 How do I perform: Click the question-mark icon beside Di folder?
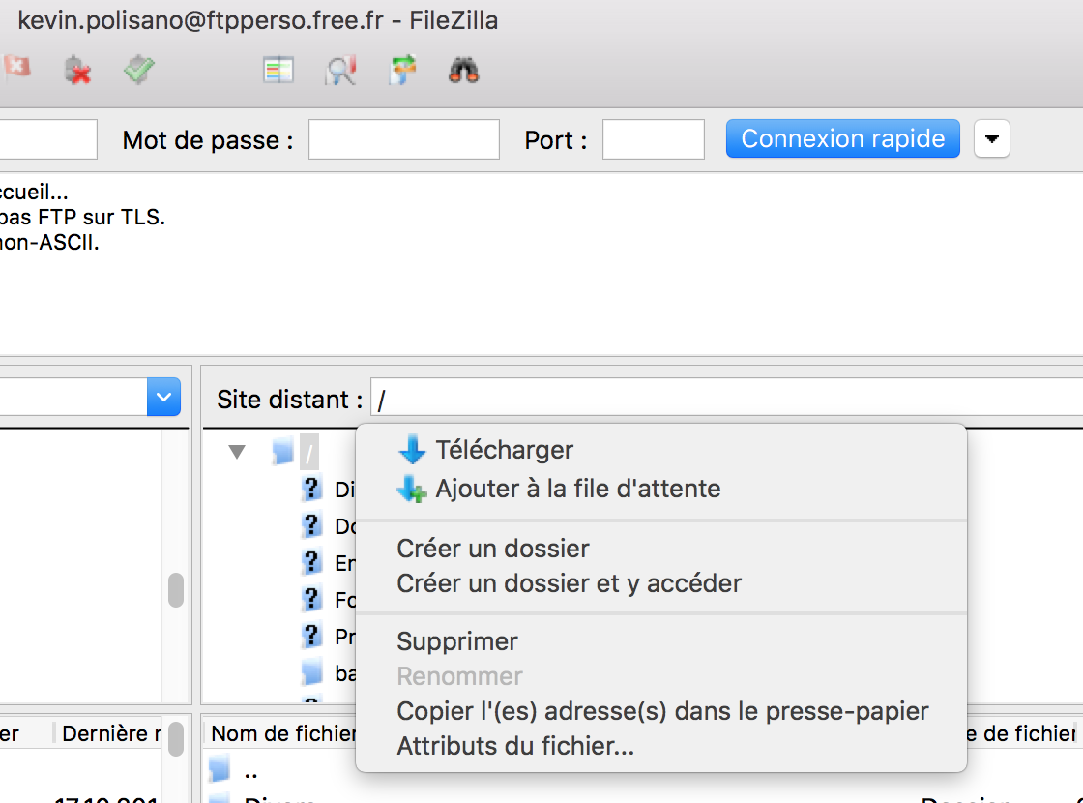[x=311, y=489]
